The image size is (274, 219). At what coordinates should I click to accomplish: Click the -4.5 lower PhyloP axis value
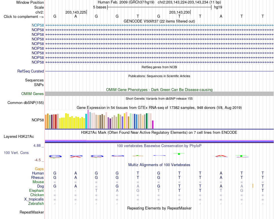pos(37,160)
